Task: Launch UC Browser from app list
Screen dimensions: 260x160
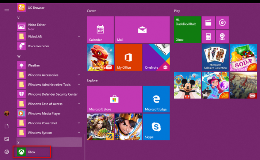Action: [49, 8]
